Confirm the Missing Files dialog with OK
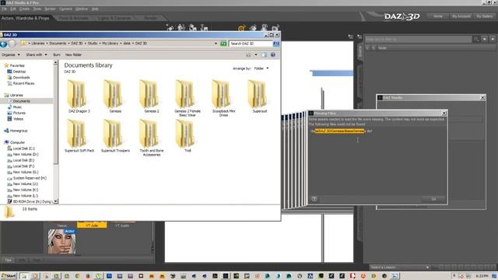The width and height of the screenshot is (498, 280). [x=433, y=199]
